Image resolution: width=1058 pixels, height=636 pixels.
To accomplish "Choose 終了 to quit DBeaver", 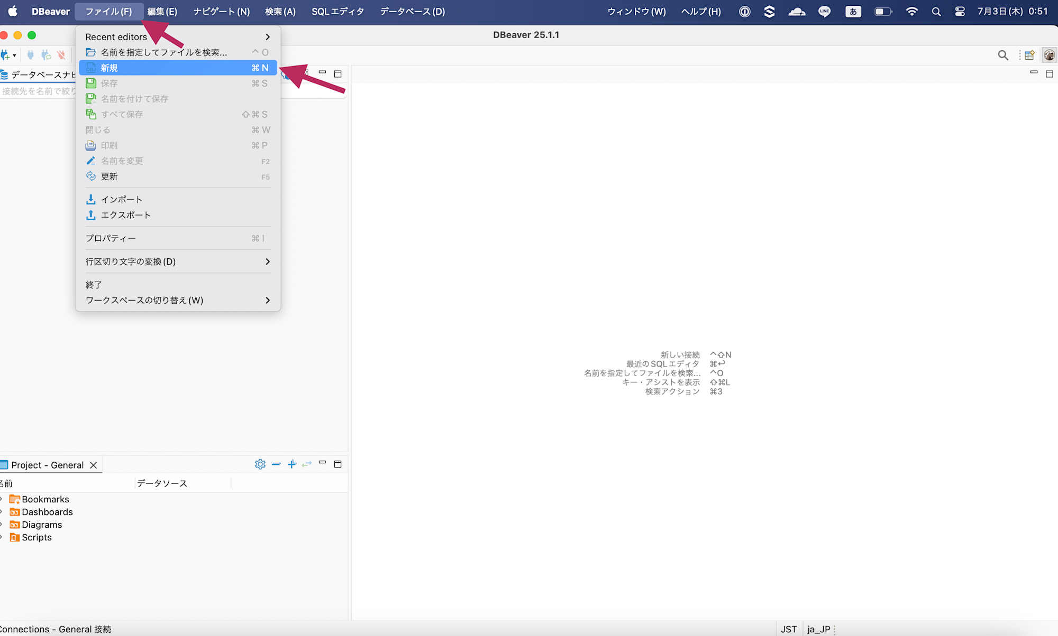I will 178,285.
